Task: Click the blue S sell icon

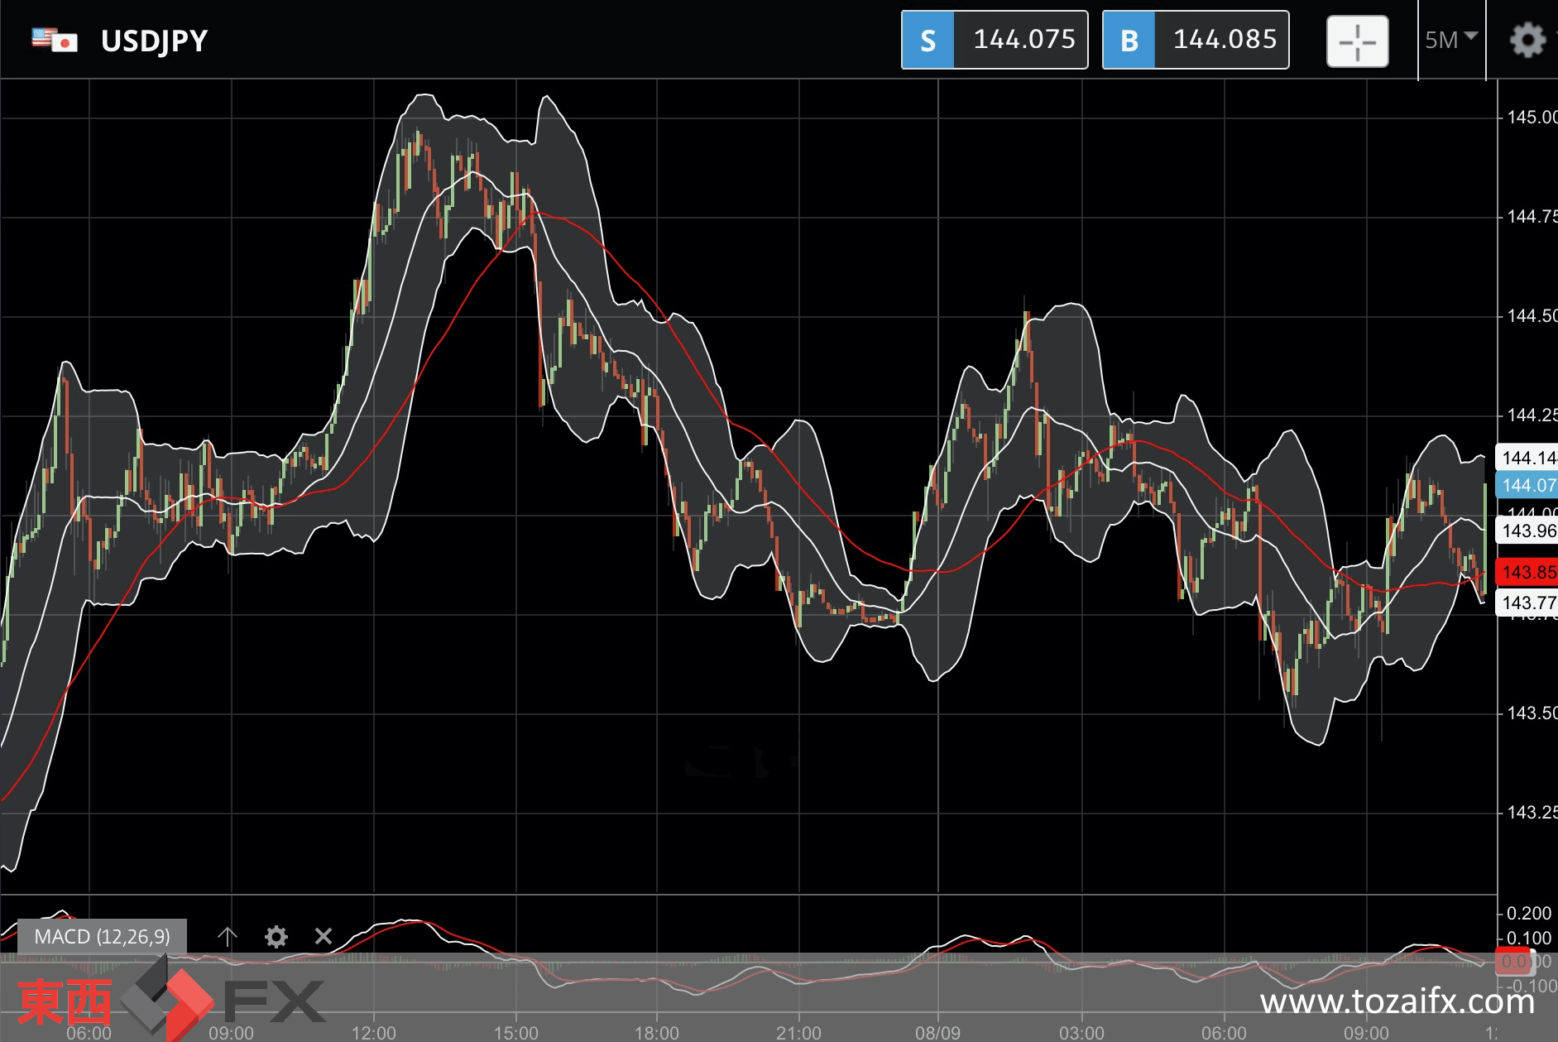Action: coord(928,40)
